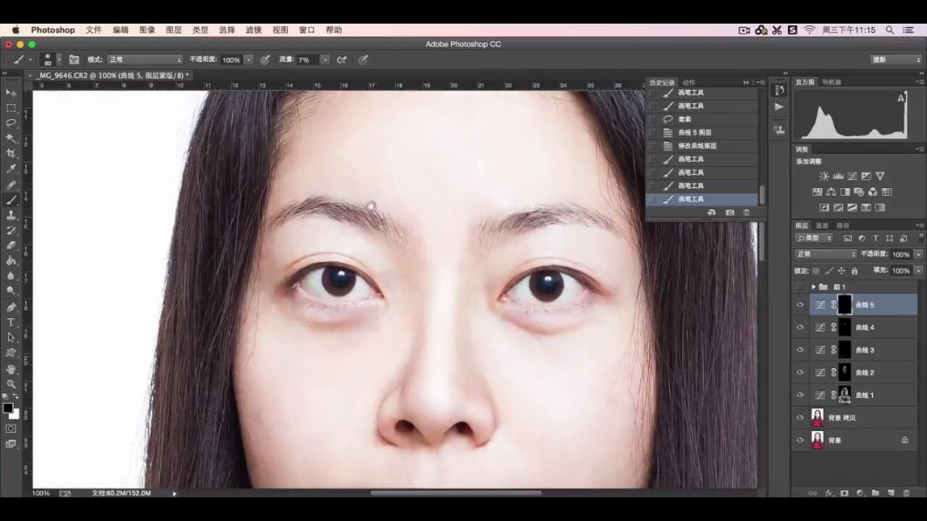Expand the 组 1 group folder
The height and width of the screenshot is (521, 927).
coord(813,287)
